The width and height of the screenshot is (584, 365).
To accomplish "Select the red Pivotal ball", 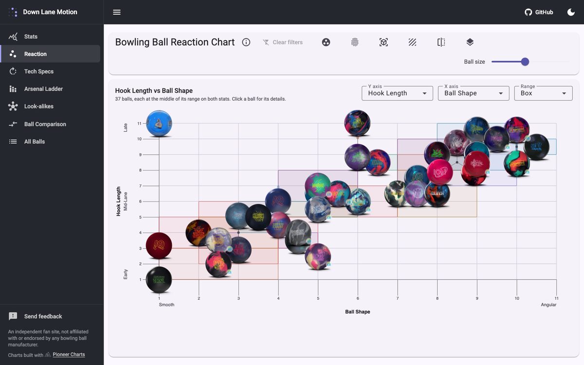I will 477,164.
